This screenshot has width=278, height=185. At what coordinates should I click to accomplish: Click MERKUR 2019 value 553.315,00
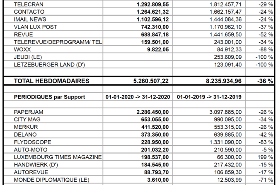[x=228, y=127]
